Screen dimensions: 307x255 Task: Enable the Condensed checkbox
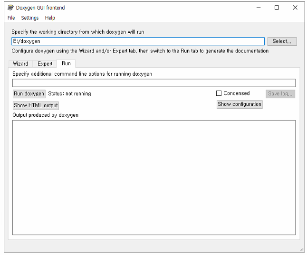219,93
